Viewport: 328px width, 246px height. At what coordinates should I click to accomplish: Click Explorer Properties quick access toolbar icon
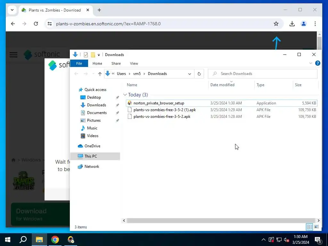click(x=86, y=55)
